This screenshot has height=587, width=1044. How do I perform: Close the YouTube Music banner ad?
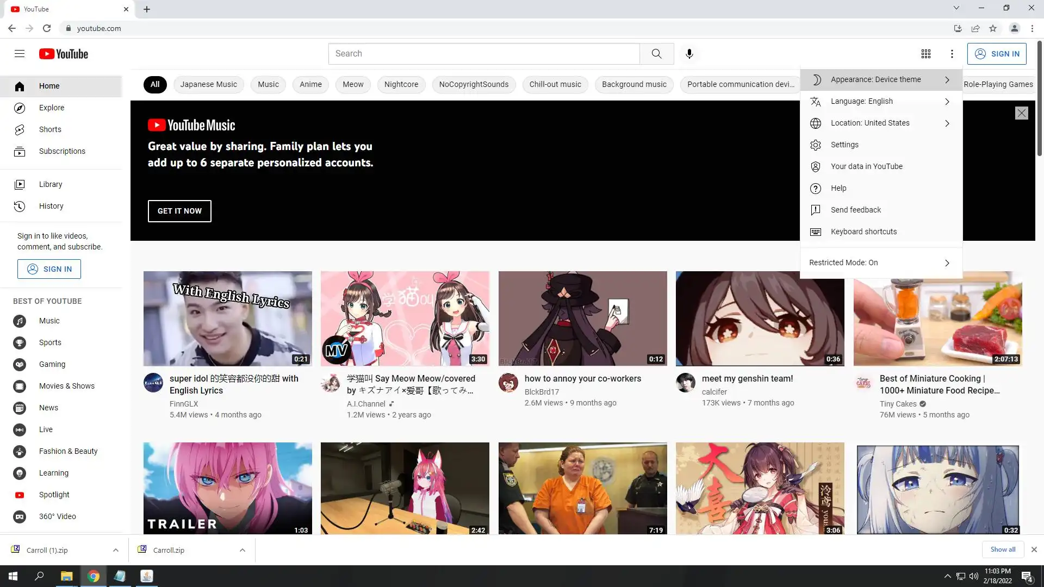coord(1021,113)
